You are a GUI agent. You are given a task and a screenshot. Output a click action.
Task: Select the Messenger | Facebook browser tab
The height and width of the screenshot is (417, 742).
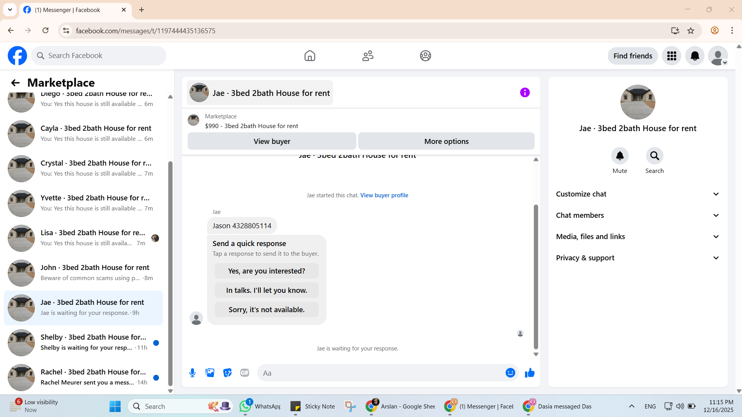pos(75,10)
